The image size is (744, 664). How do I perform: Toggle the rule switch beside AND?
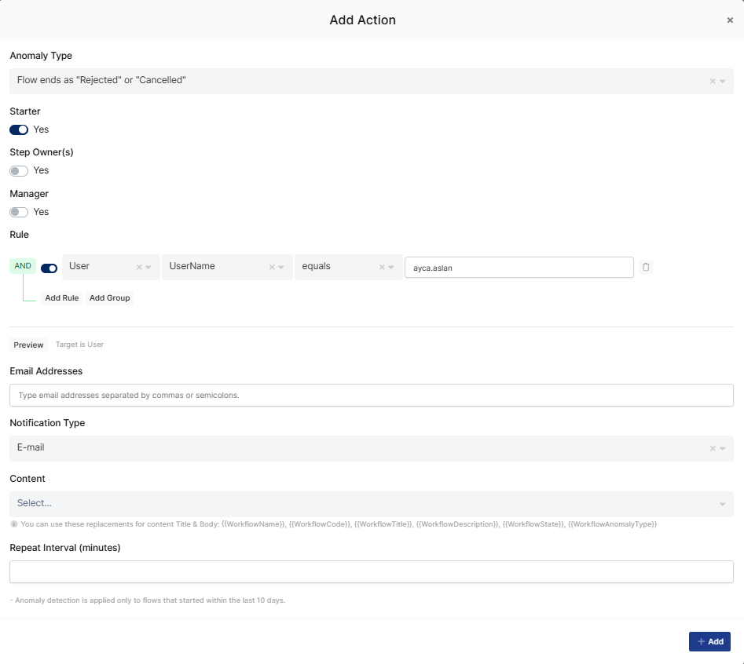[49, 268]
